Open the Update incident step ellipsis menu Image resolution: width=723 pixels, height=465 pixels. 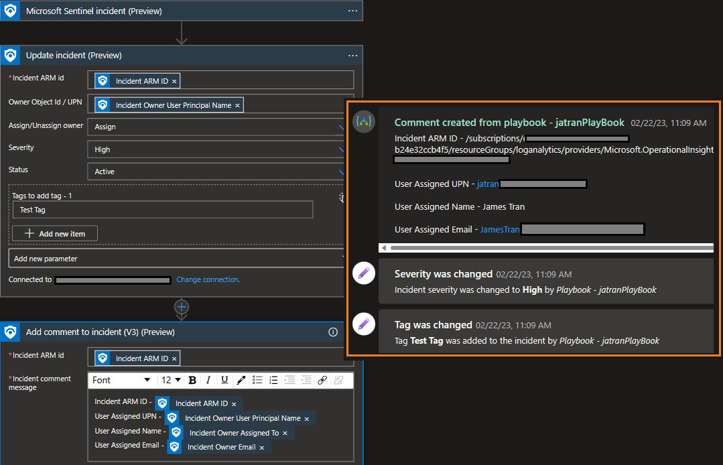[353, 55]
